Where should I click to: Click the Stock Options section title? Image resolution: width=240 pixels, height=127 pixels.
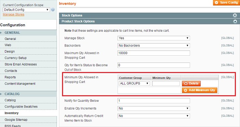(72, 15)
